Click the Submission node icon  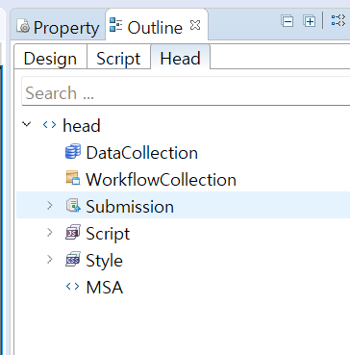(x=73, y=205)
